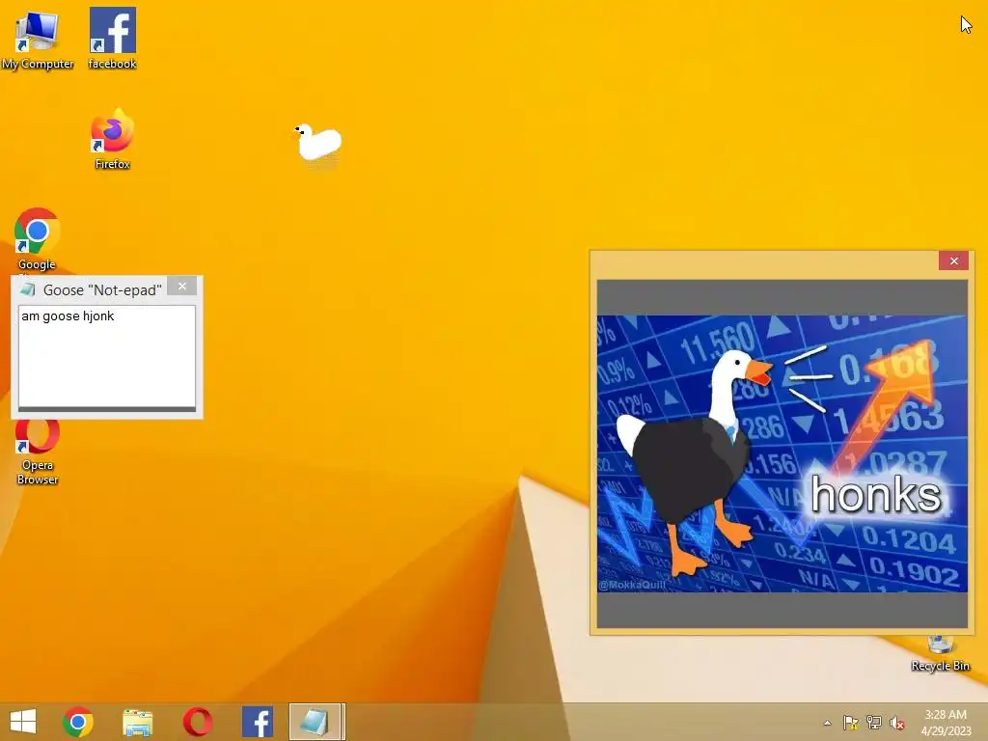This screenshot has width=988, height=741.
Task: Click inside the Goose Not-epad text area
Action: coord(106,356)
